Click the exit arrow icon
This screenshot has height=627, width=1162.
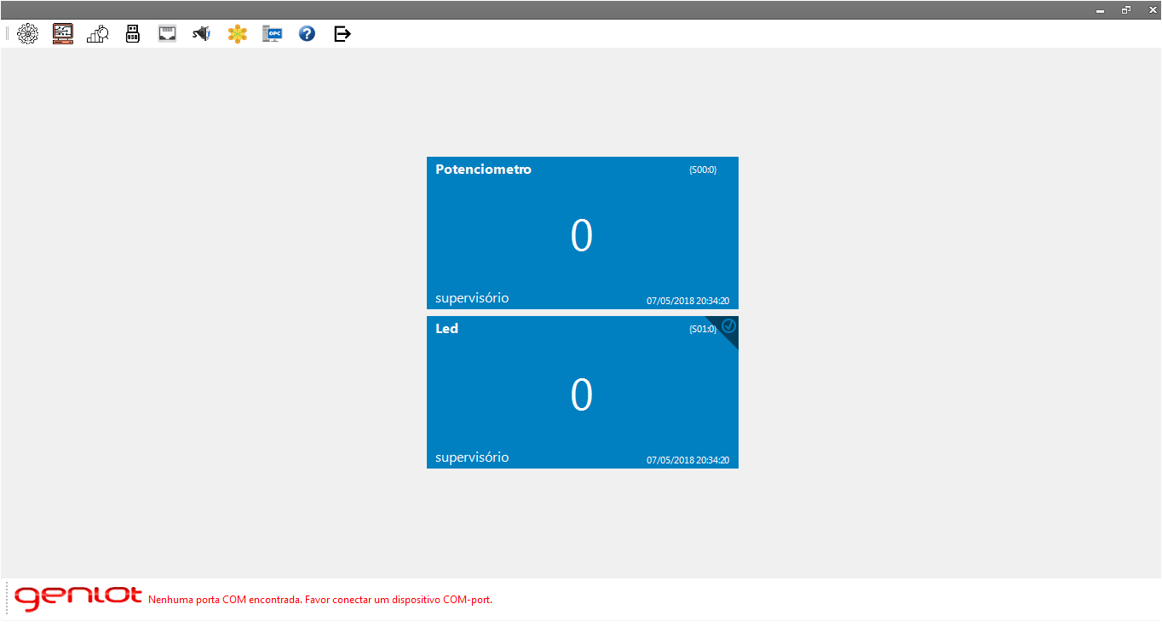[342, 34]
